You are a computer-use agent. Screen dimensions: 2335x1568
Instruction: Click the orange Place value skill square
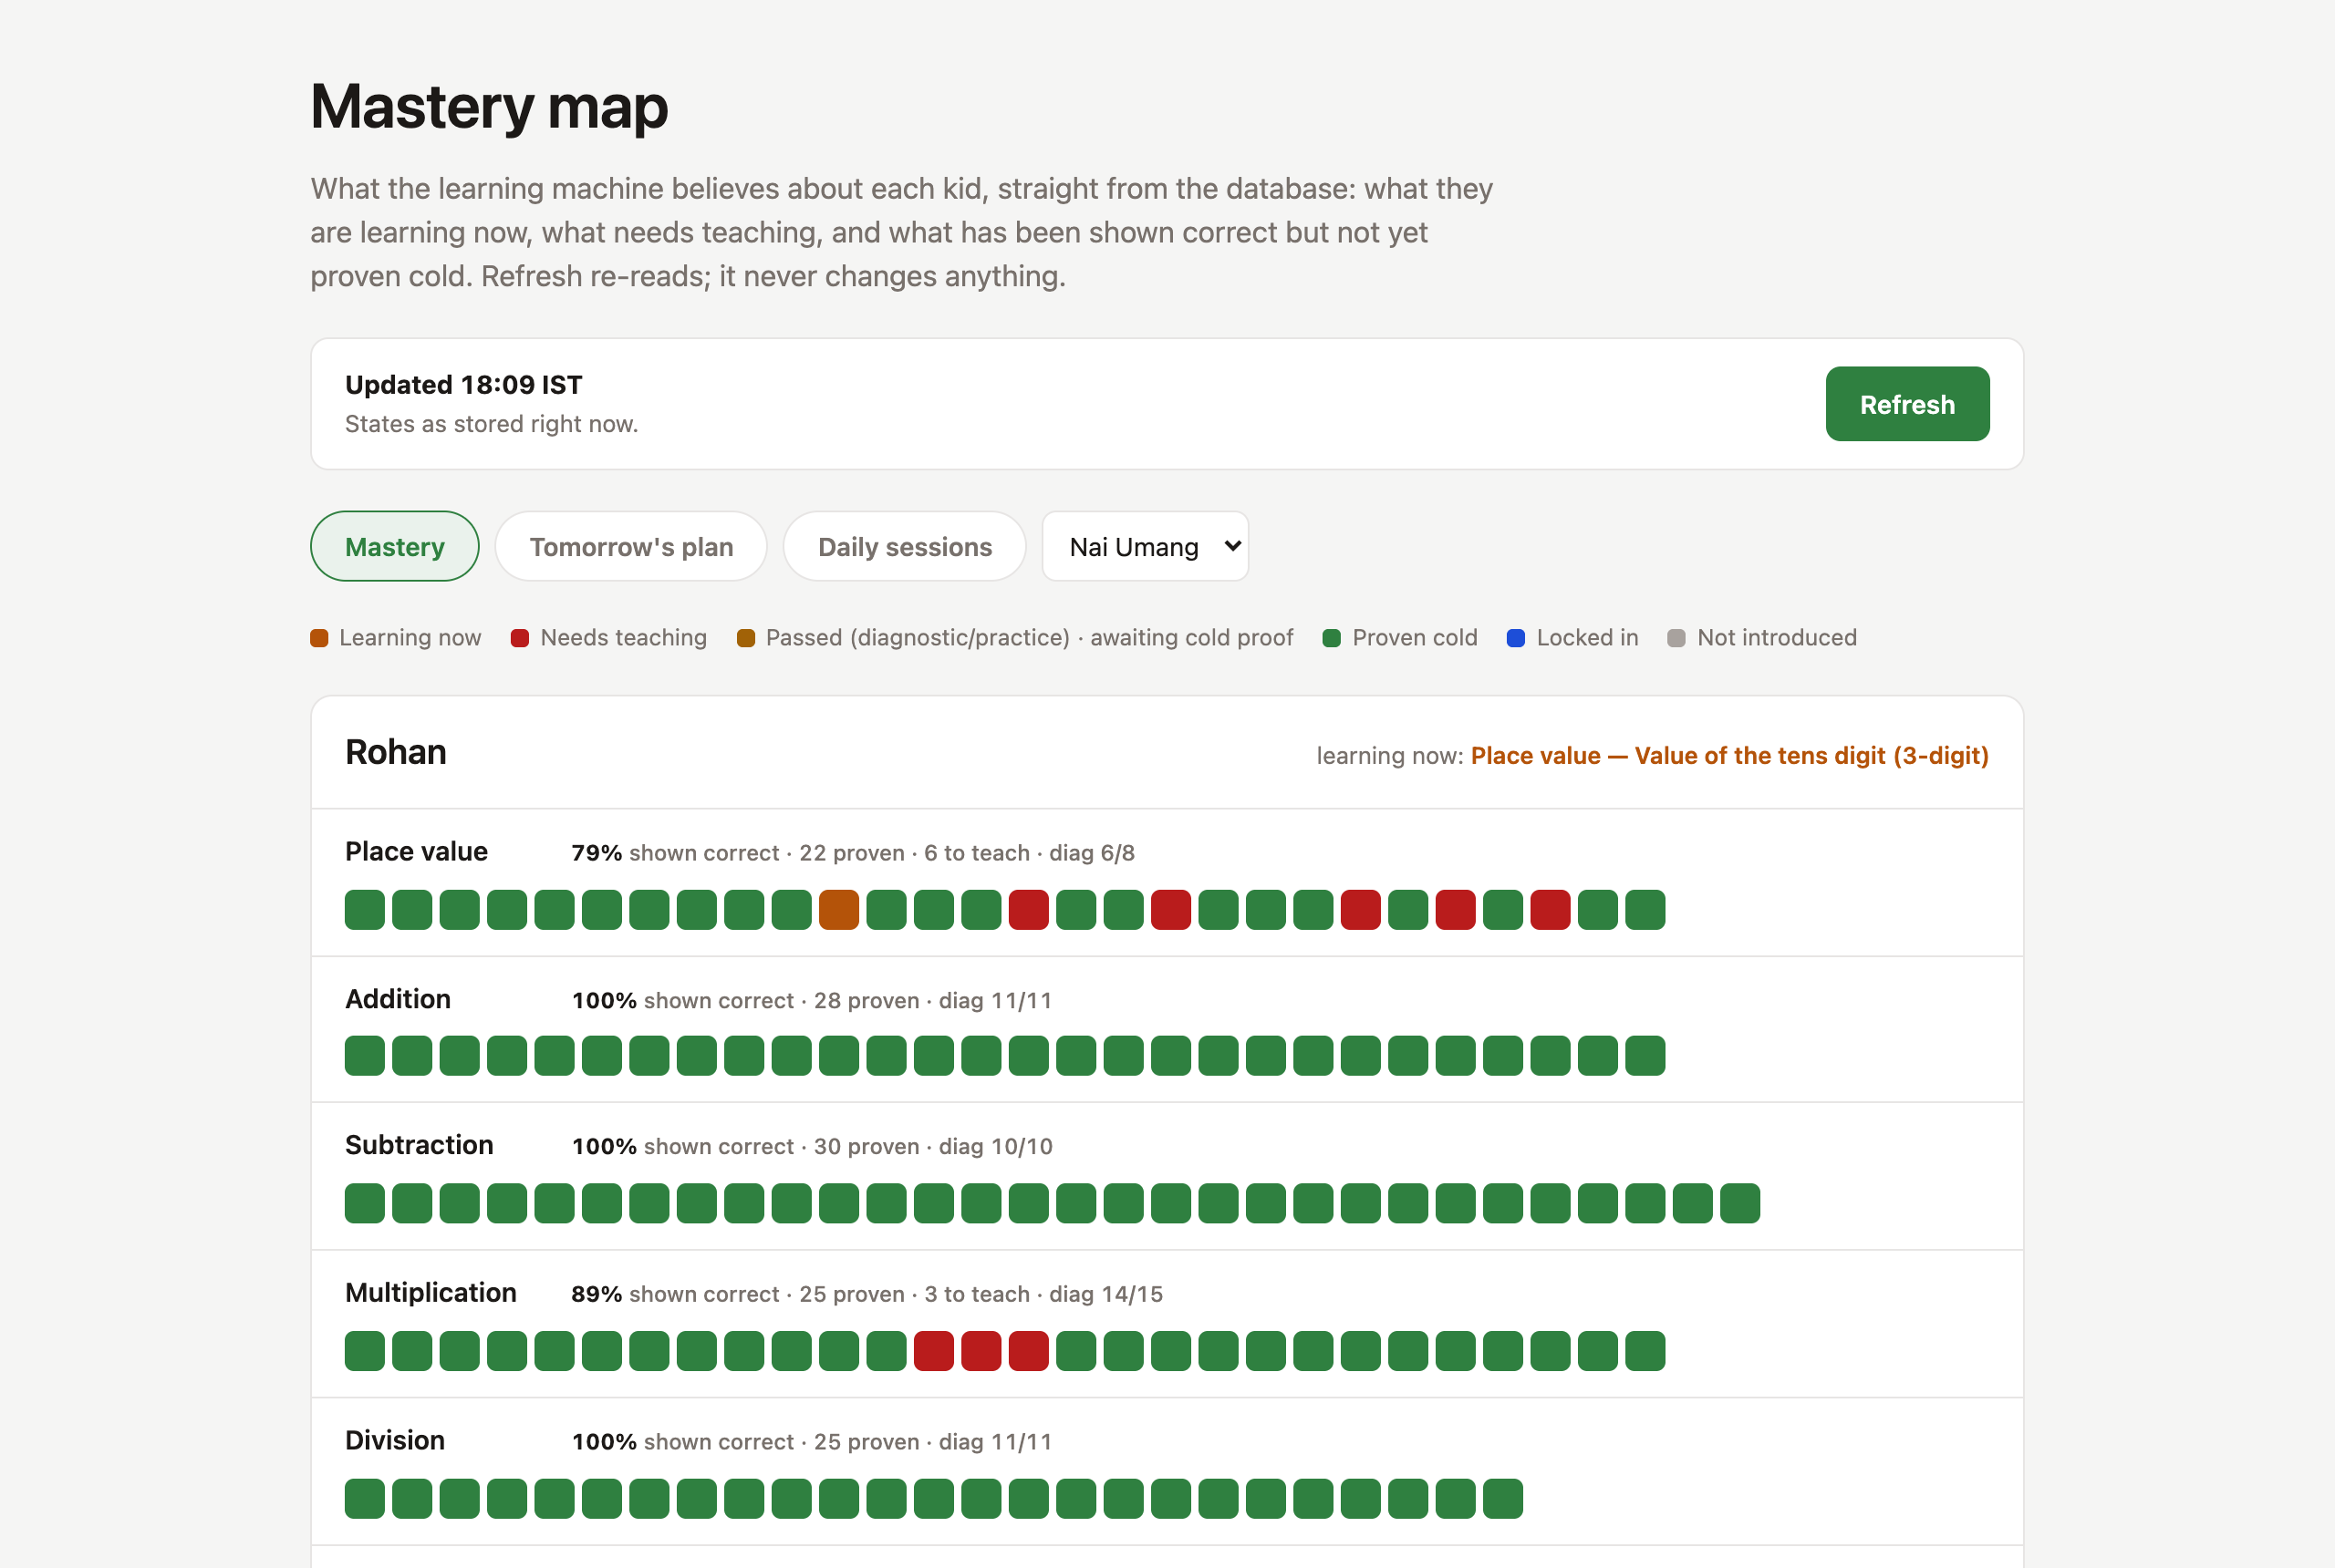(838, 910)
